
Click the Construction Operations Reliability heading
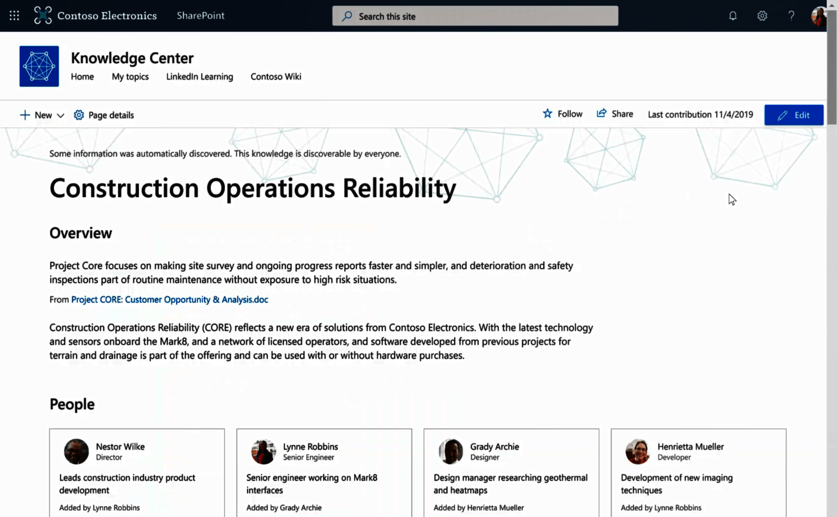253,188
